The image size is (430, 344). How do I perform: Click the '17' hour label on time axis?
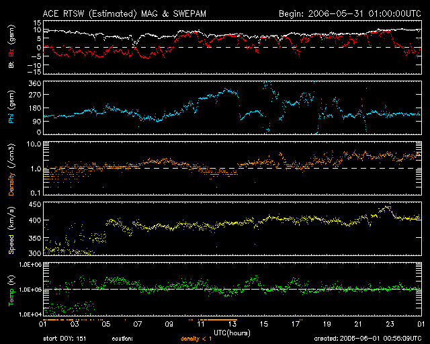coord(296,325)
